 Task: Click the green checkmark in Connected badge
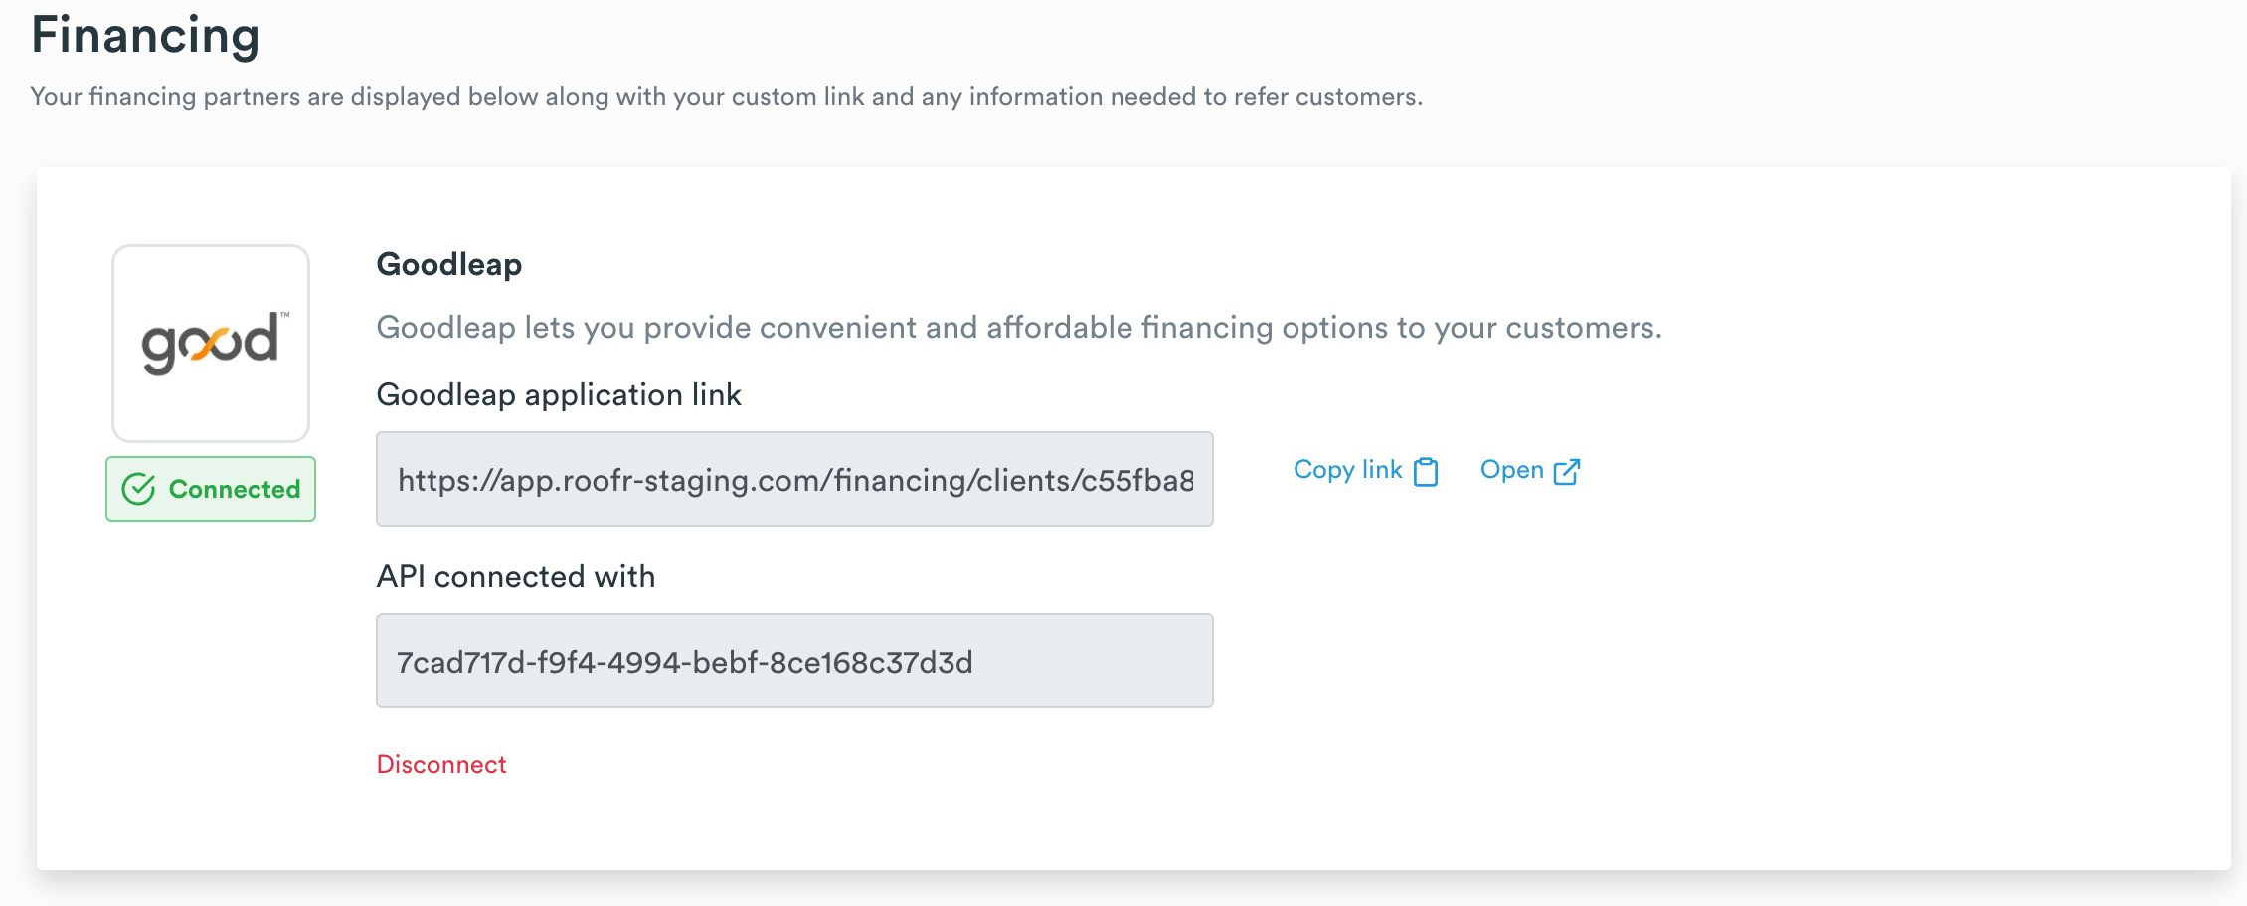click(x=140, y=488)
